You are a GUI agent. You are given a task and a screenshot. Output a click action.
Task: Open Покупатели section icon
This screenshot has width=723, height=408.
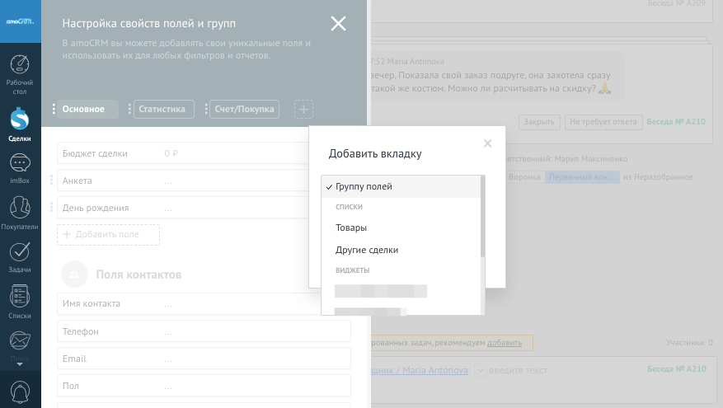[20, 209]
